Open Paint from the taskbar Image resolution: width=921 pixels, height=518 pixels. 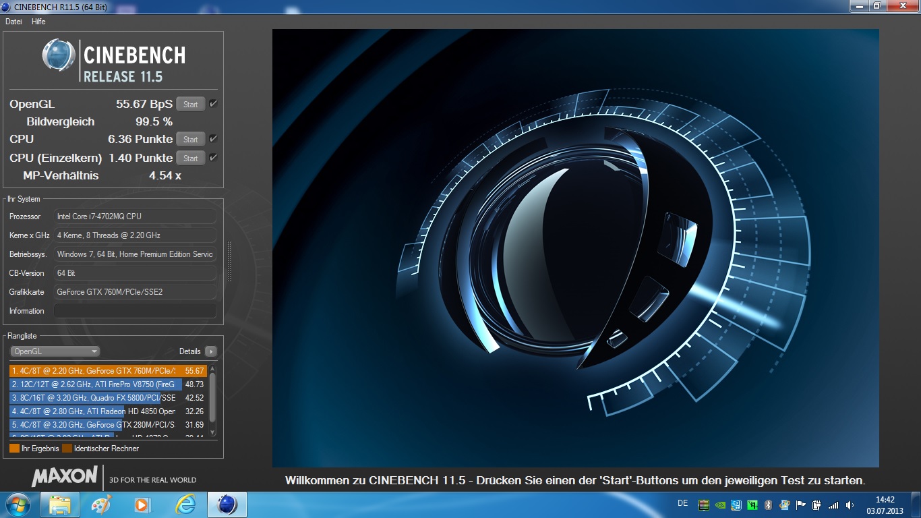(101, 505)
